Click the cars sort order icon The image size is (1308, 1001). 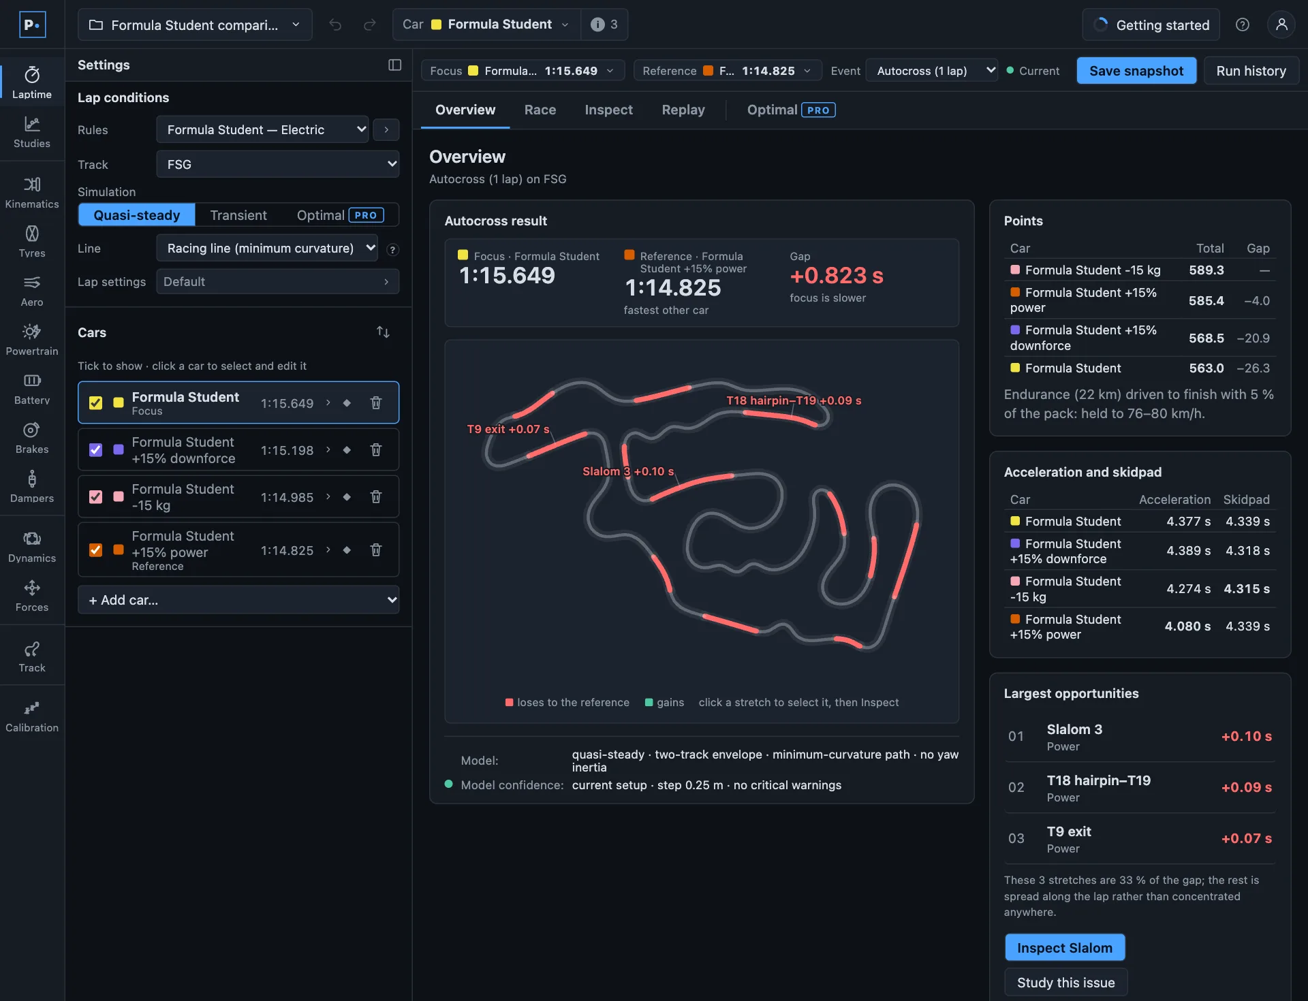[383, 332]
